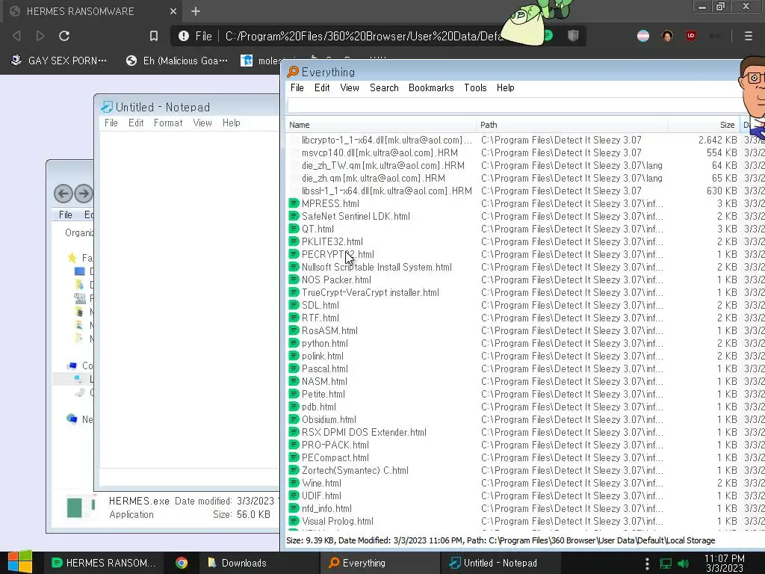This screenshot has height=574, width=765.
Task: Open the Windows Start button
Action: tap(20, 562)
